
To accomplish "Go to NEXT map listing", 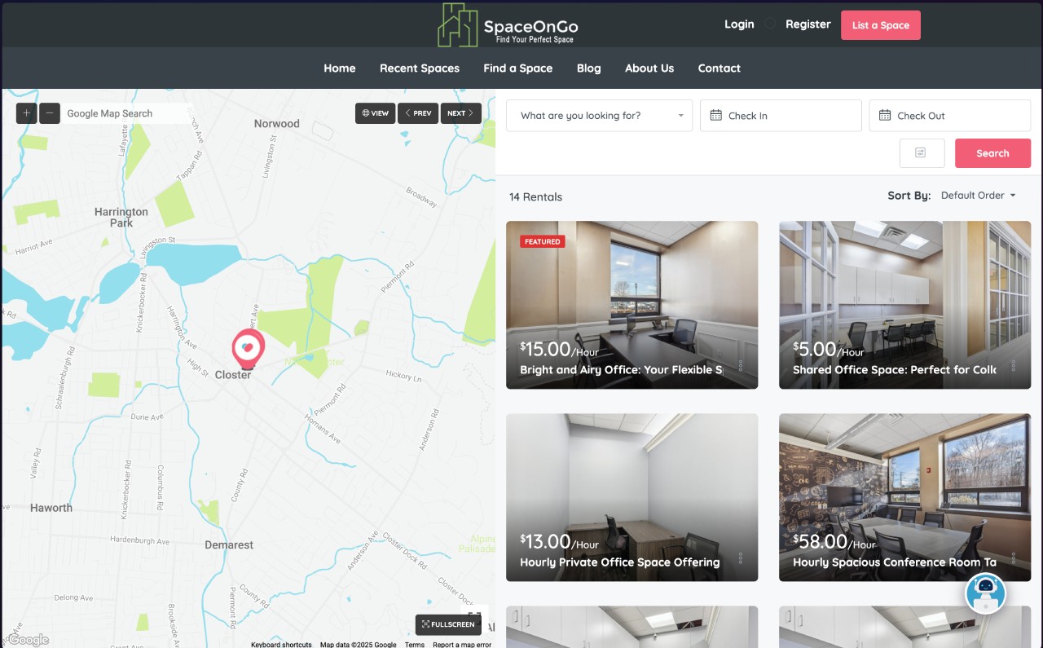I will pyautogui.click(x=460, y=113).
